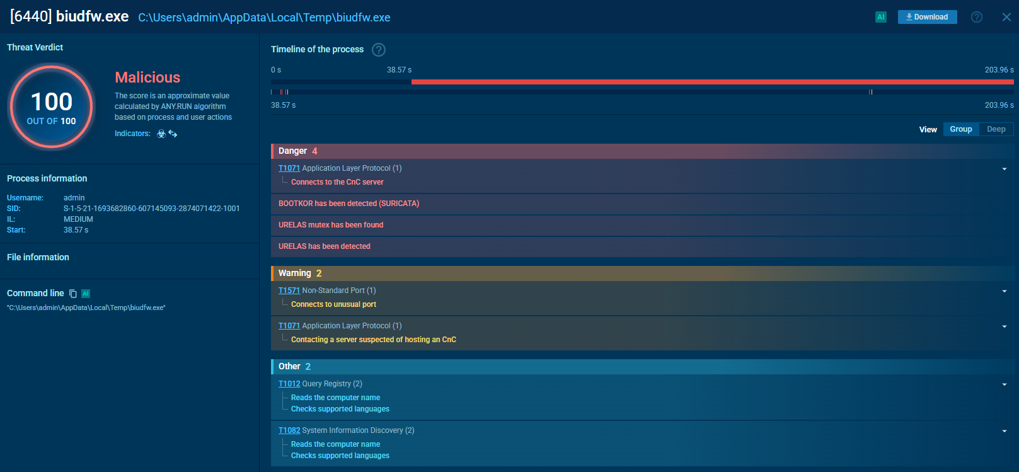Screen dimensions: 1019x472
Task: Click the AI icon beside Command line
Action: click(x=86, y=294)
